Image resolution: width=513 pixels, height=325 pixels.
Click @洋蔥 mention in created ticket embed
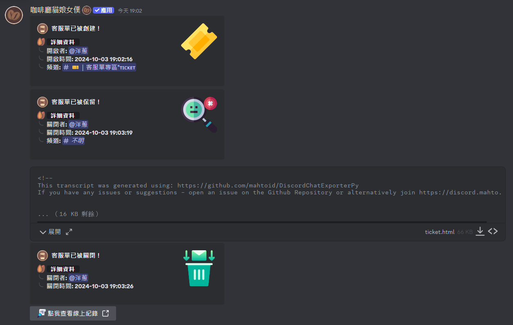[78, 51]
